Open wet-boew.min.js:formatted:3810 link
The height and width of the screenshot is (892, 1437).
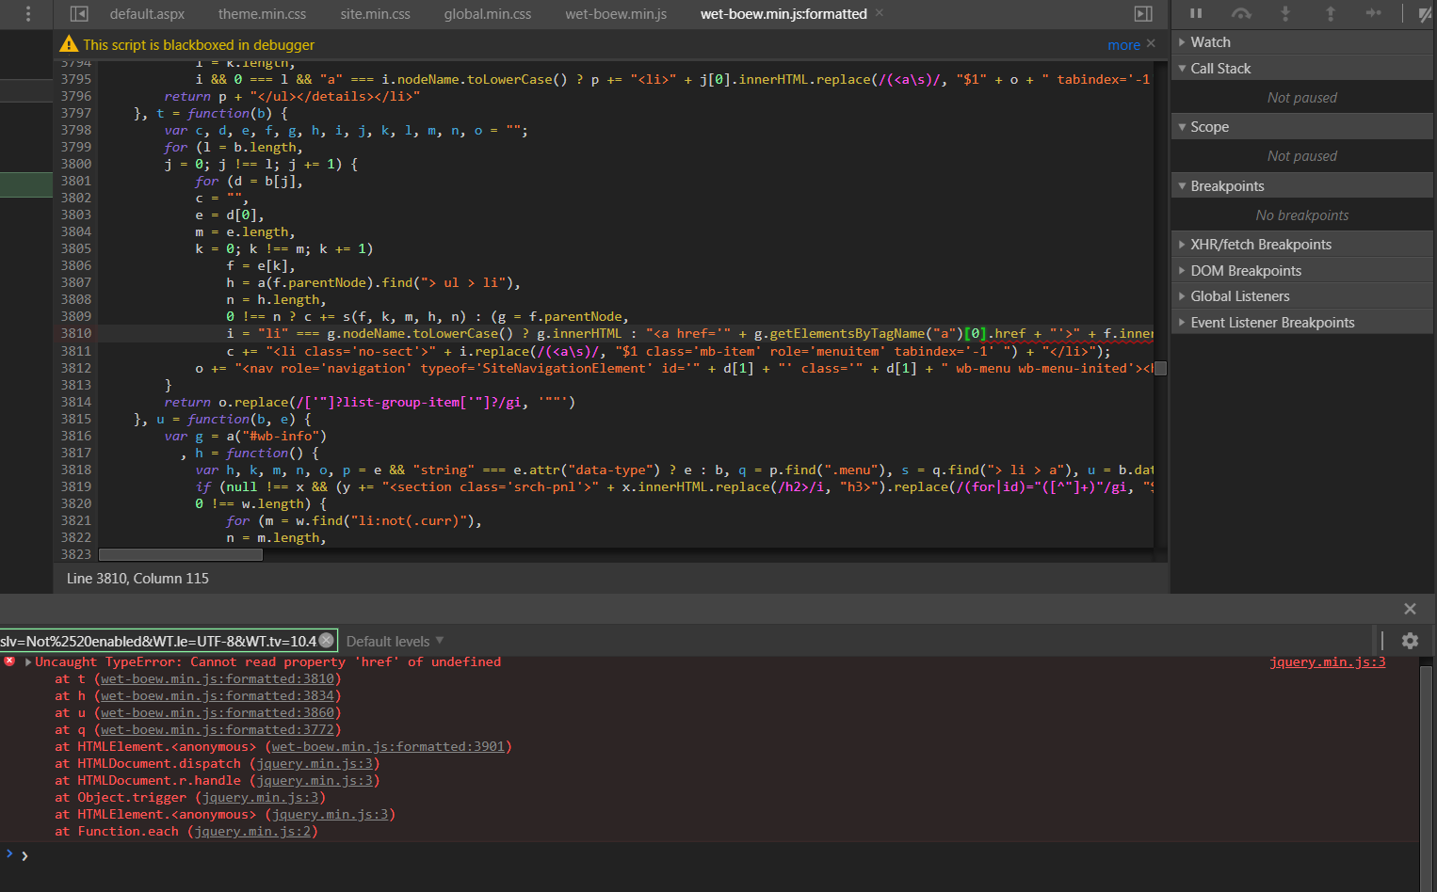218,679
